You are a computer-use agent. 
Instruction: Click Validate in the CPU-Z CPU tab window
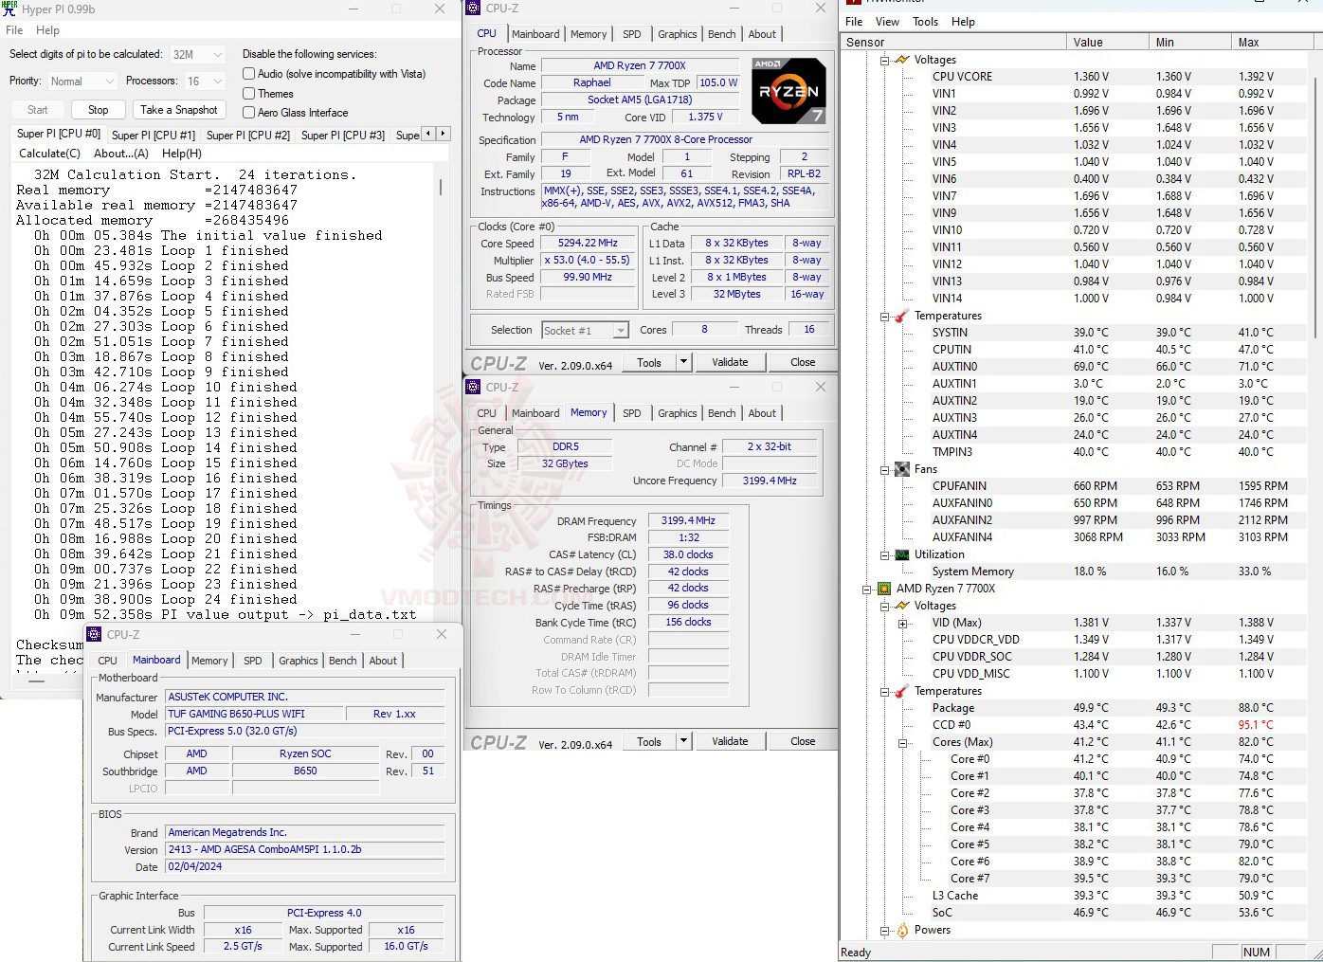point(730,362)
